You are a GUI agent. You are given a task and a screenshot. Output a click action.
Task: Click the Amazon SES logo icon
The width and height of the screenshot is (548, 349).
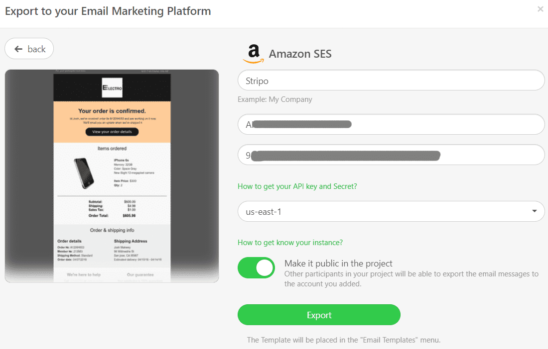pyautogui.click(x=254, y=54)
